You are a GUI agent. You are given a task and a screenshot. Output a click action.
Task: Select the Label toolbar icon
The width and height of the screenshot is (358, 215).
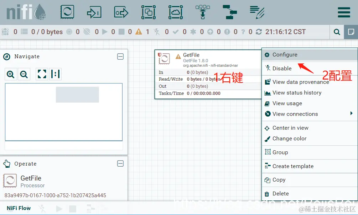click(257, 12)
